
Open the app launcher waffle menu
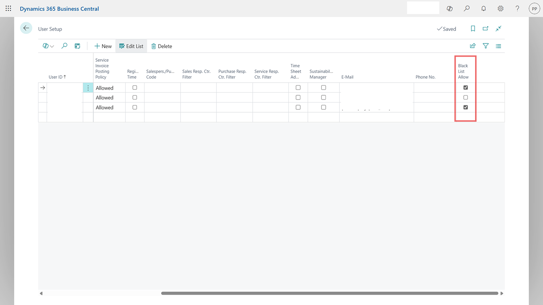point(8,8)
